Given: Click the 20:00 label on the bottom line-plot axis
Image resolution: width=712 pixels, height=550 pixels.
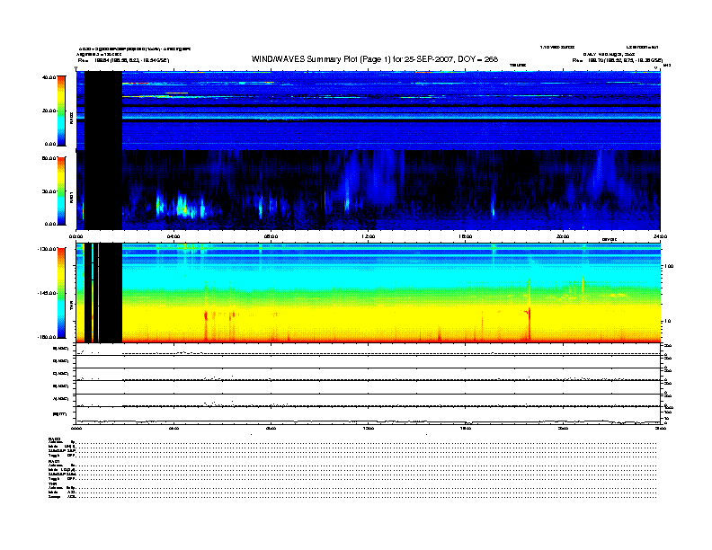Looking at the screenshot, I should click(563, 428).
